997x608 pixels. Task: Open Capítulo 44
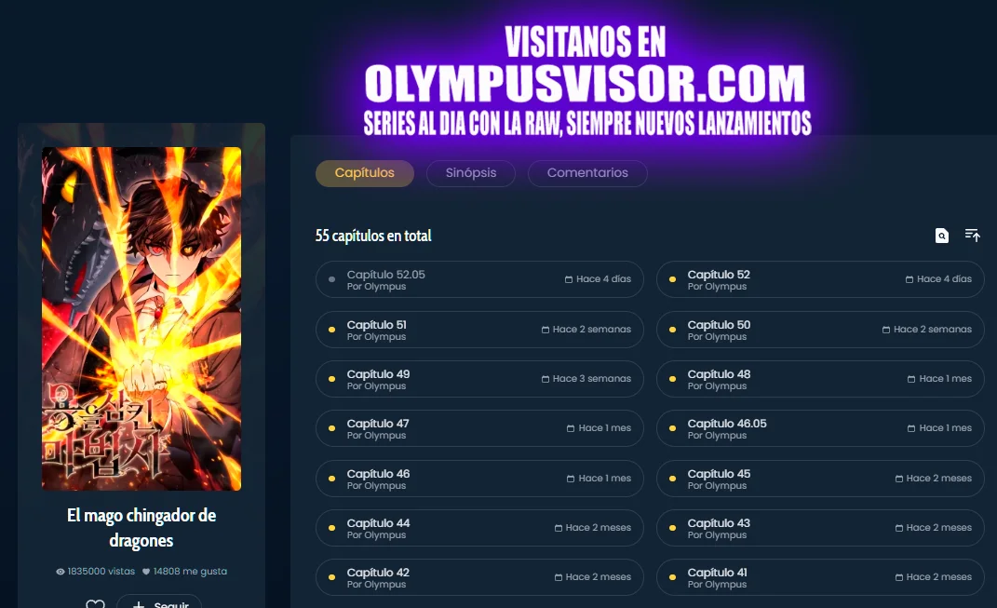pyautogui.click(x=479, y=528)
